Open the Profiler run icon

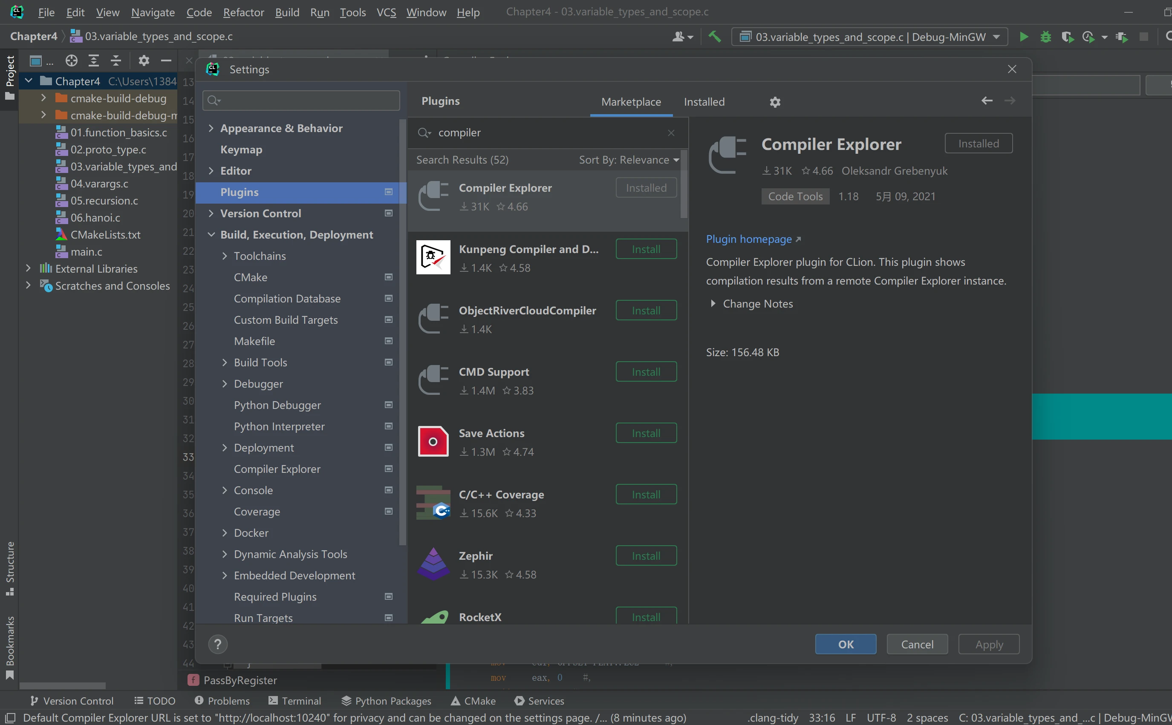tap(1088, 37)
